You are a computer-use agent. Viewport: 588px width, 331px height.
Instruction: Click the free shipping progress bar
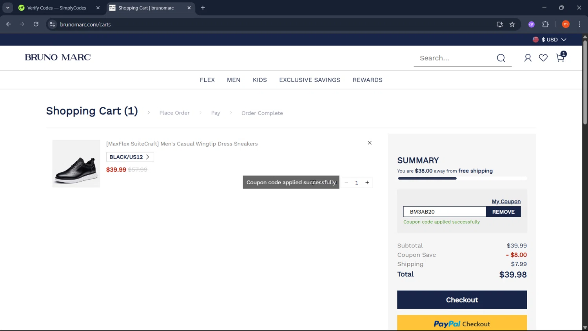pos(462,178)
